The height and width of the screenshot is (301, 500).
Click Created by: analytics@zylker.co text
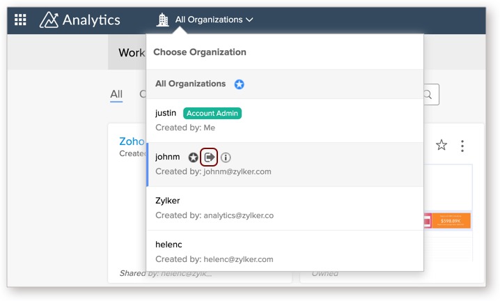(x=214, y=215)
